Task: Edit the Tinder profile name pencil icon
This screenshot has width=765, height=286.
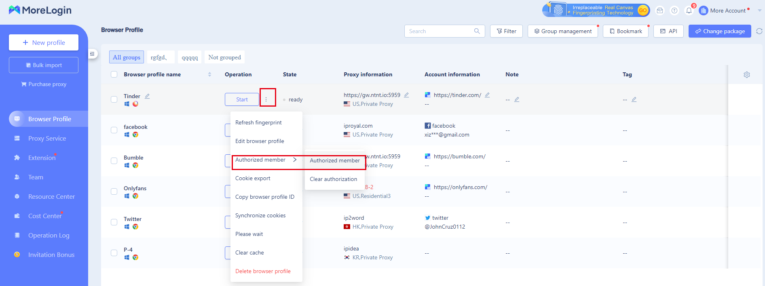Action: click(147, 96)
